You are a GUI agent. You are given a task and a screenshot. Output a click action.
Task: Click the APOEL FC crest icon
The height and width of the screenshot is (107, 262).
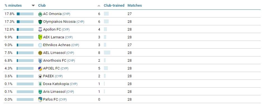point(40,68)
